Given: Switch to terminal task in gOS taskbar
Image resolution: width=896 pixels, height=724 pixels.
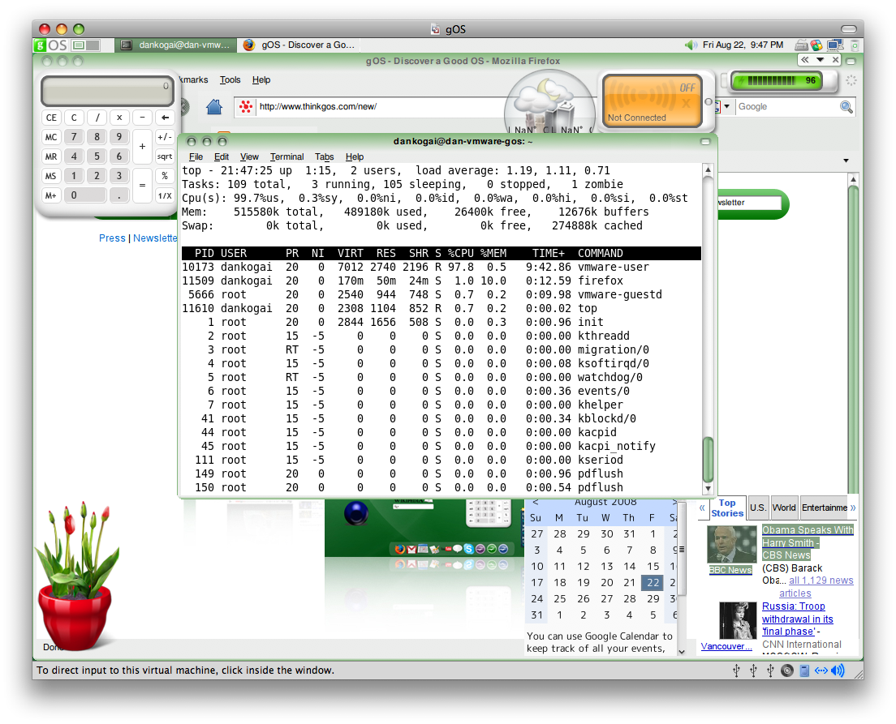Looking at the screenshot, I should [x=175, y=45].
